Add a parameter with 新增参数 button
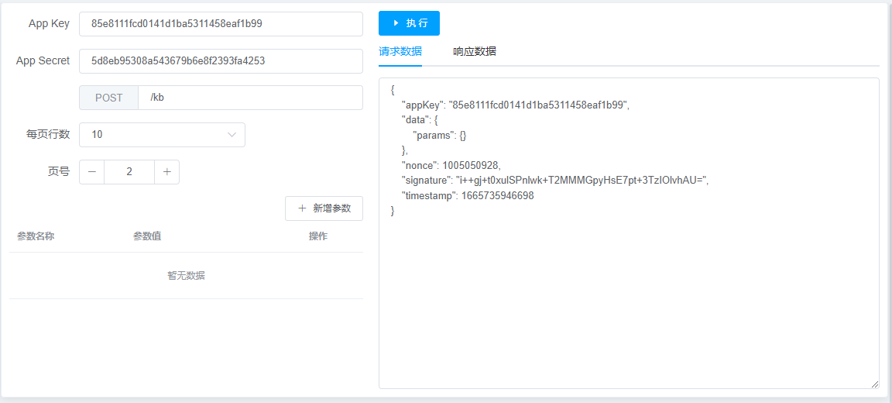This screenshot has width=892, height=403. tap(324, 208)
